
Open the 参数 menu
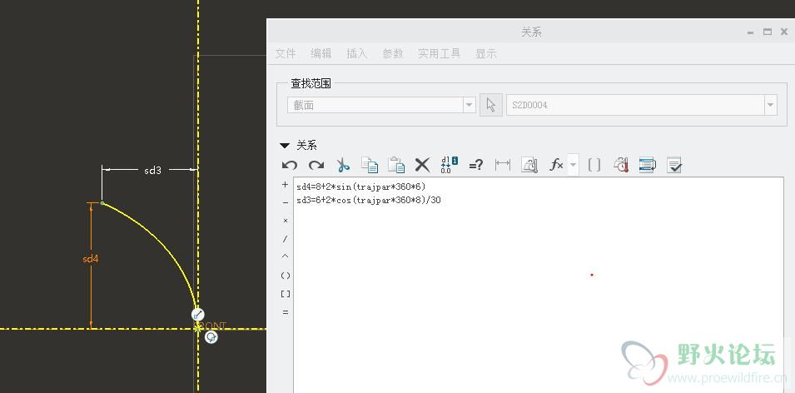tap(392, 53)
